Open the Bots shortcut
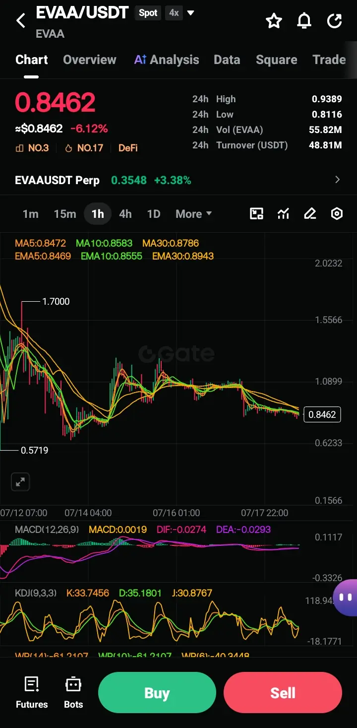Image resolution: width=357 pixels, height=728 pixels. click(73, 693)
